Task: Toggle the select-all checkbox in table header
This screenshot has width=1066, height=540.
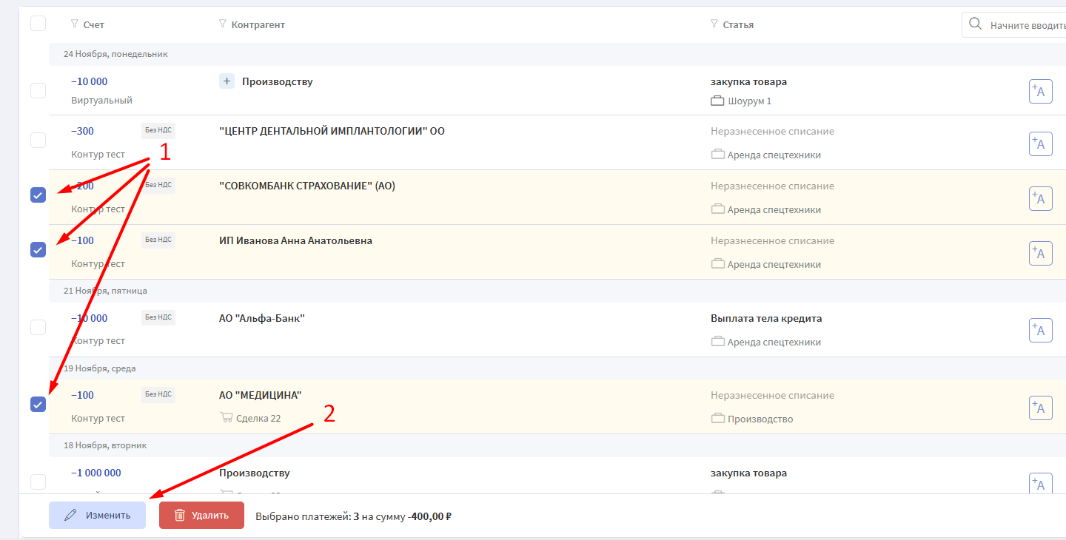Action: point(38,24)
